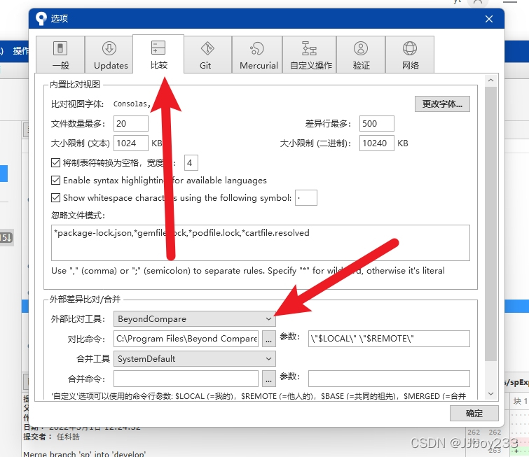529x457 pixels.
Task: Open the 验证 authentication tab
Action: click(361, 55)
